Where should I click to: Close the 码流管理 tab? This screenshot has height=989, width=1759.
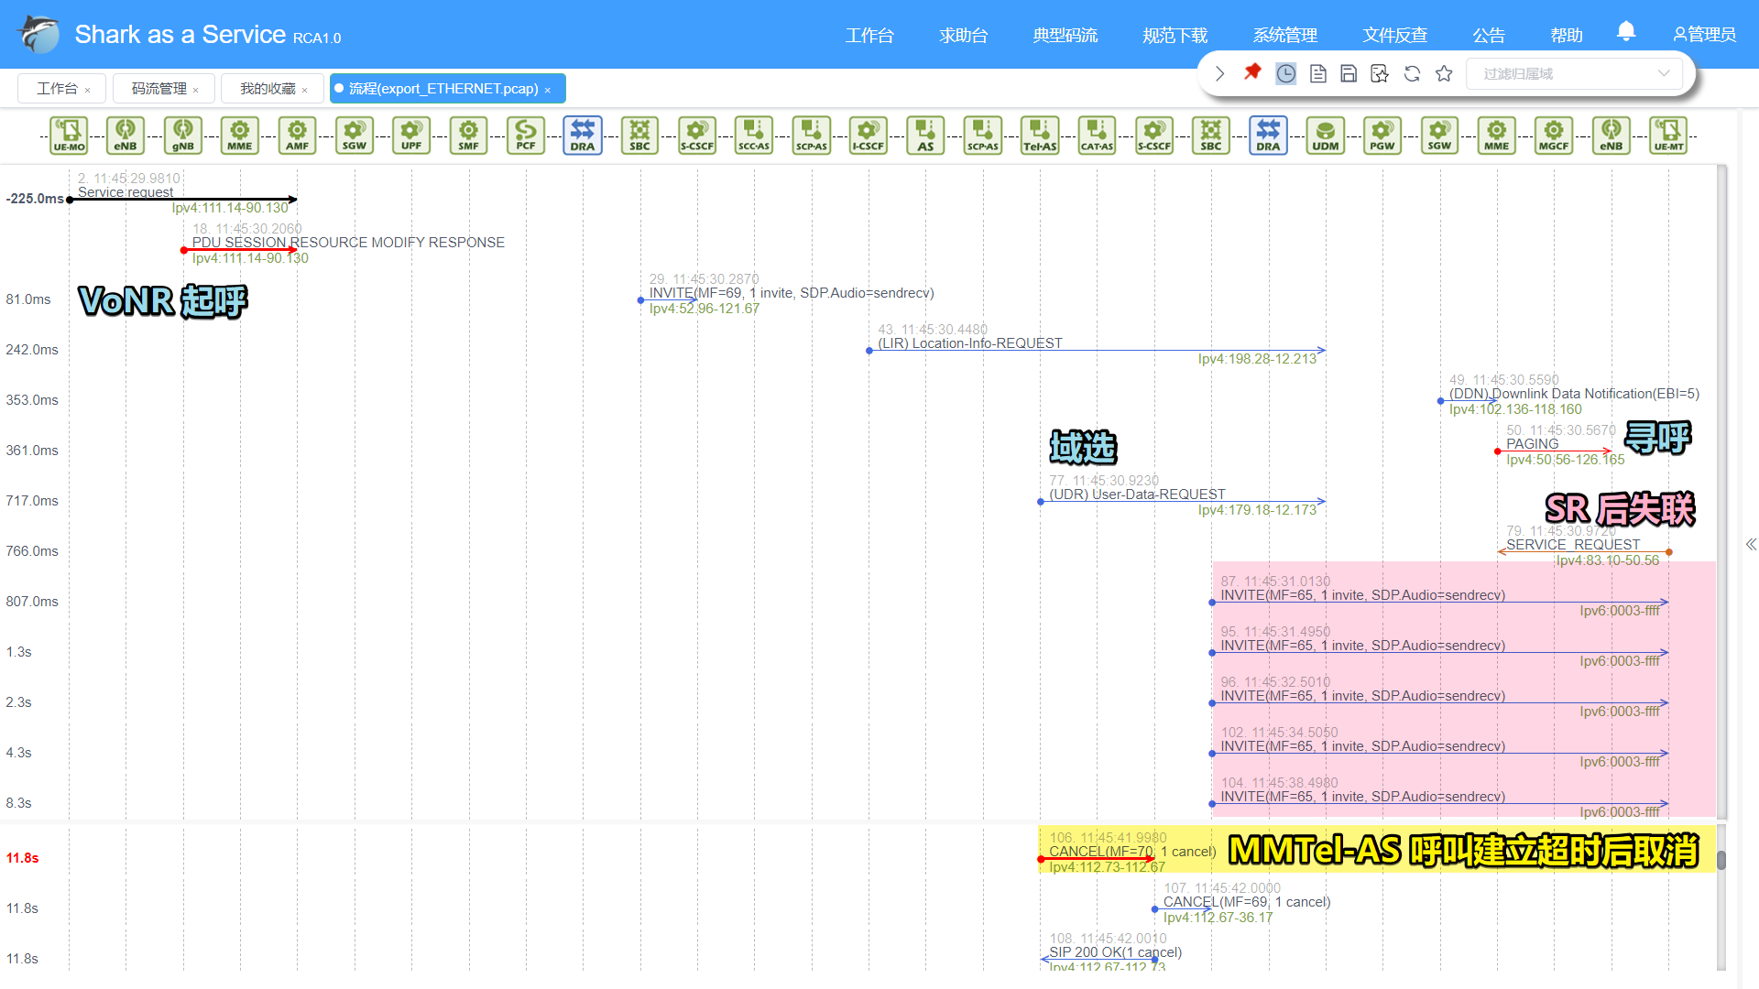(196, 90)
